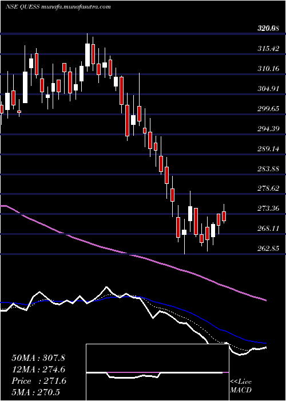Click the 299.65 price axis label

[268, 109]
